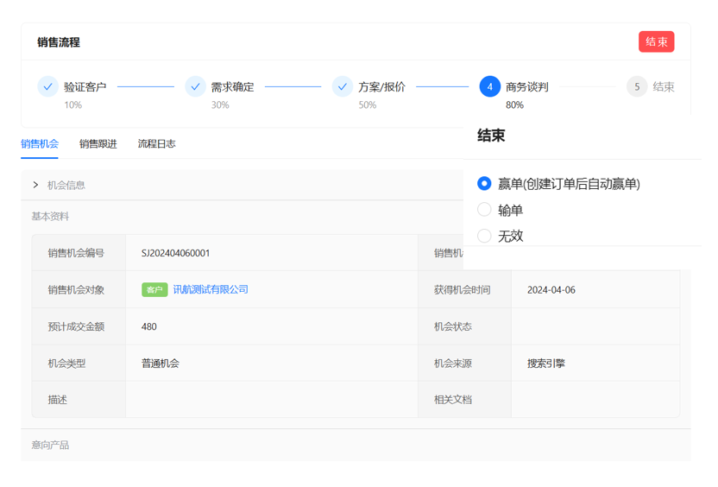
Task: Click the 50% progress text
Action: point(368,105)
